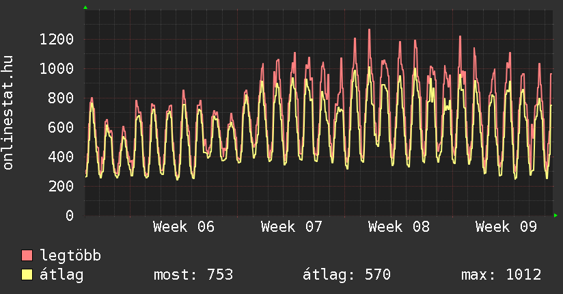Click the 0 label at the y-axis origin
The height and width of the screenshot is (294, 563).
point(69,215)
